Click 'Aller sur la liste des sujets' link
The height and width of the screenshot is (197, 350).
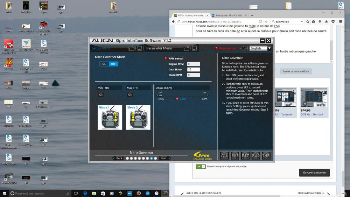coord(204,193)
